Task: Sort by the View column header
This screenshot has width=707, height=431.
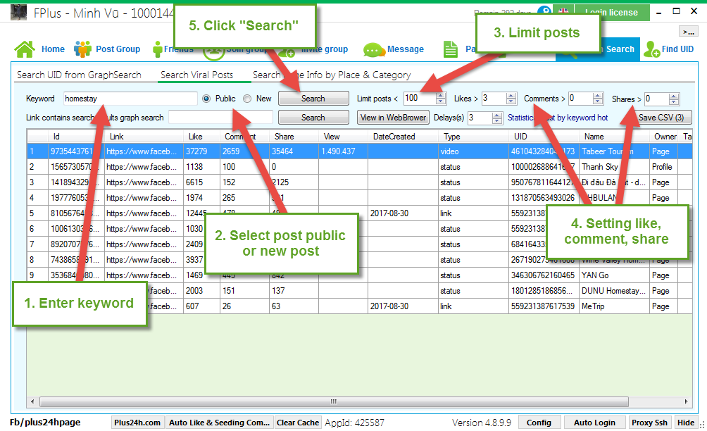Action: [x=343, y=136]
